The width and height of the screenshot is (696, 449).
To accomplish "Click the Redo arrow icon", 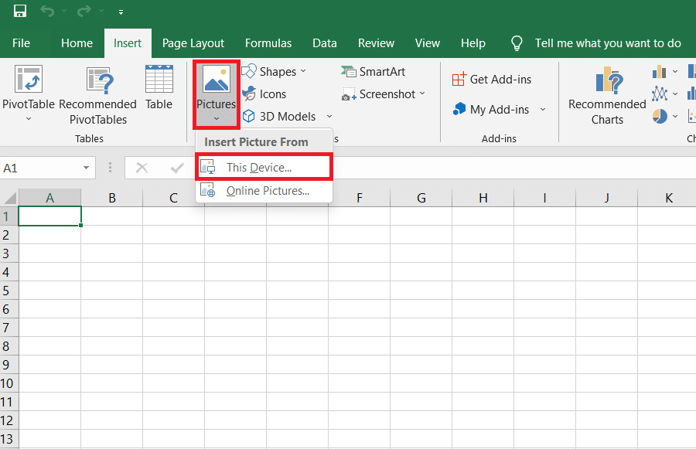I will pyautogui.click(x=84, y=11).
